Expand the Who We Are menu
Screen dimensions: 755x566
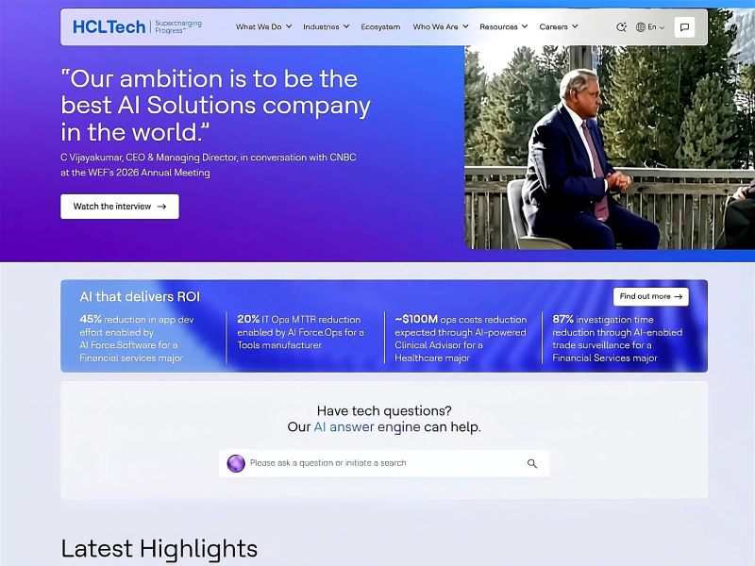(x=440, y=27)
